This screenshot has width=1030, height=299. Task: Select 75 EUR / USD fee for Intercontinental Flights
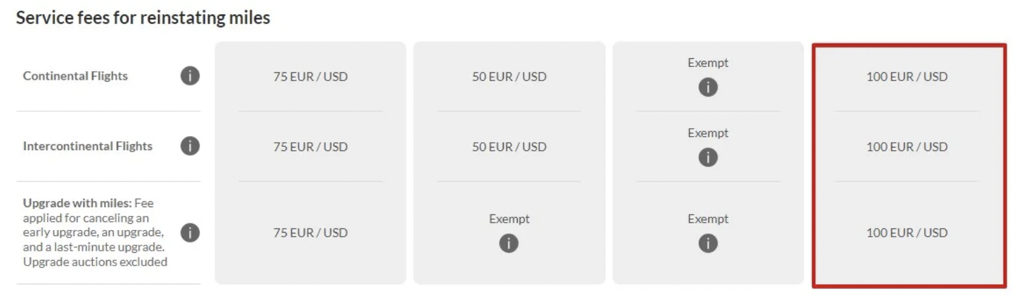pos(310,147)
